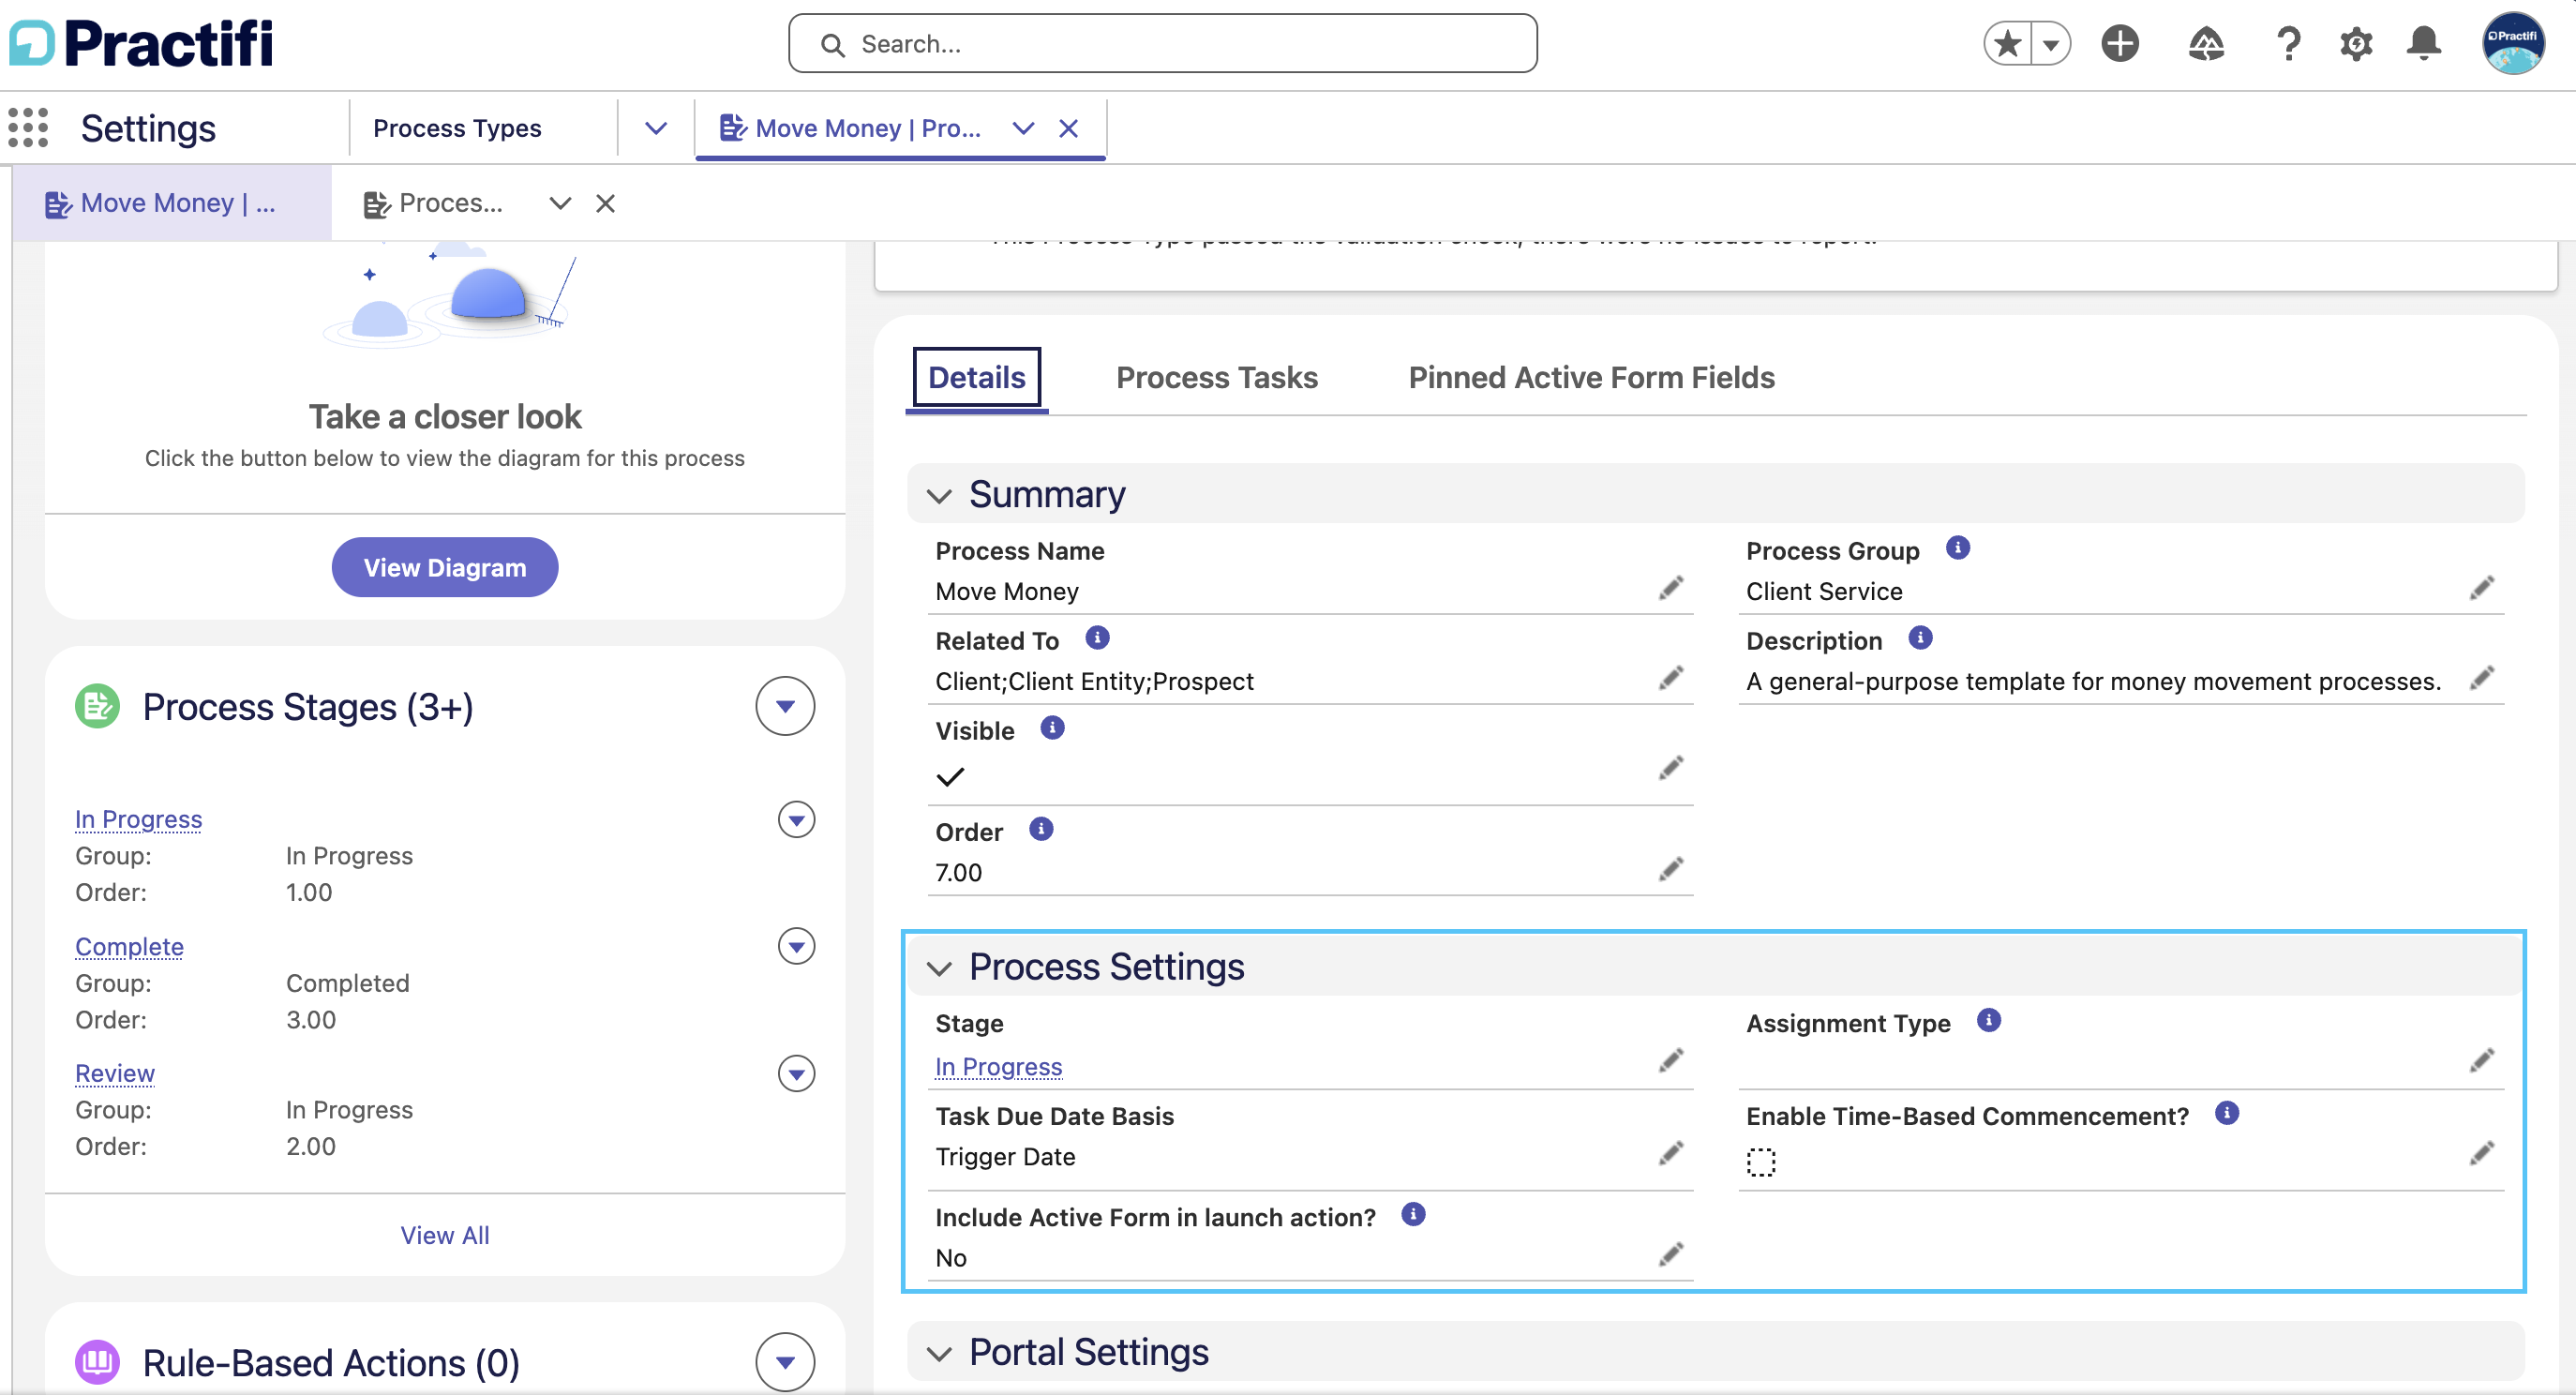
Task: Edit the Stage field
Action: (x=1671, y=1060)
